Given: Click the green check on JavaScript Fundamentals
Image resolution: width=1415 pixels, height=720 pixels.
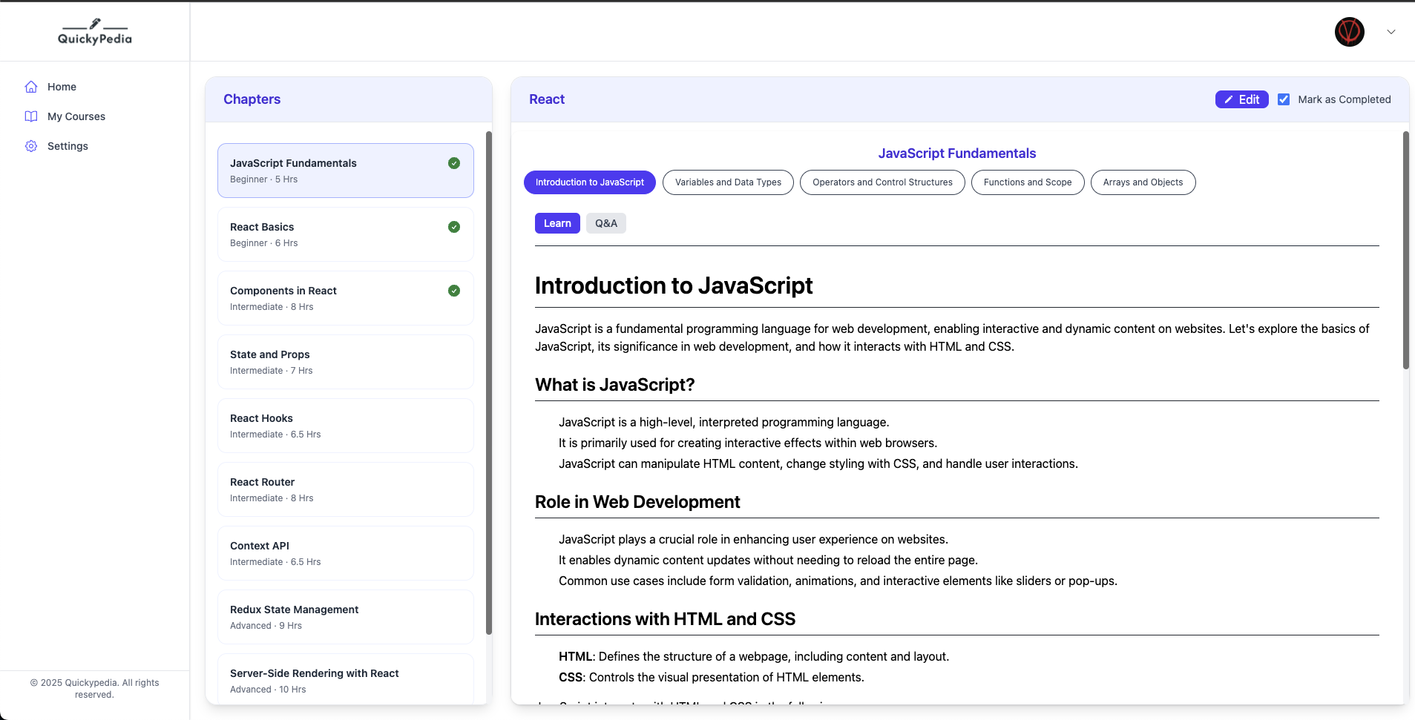Looking at the screenshot, I should pyautogui.click(x=454, y=163).
